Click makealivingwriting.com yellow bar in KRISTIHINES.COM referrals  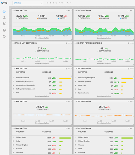127,78
